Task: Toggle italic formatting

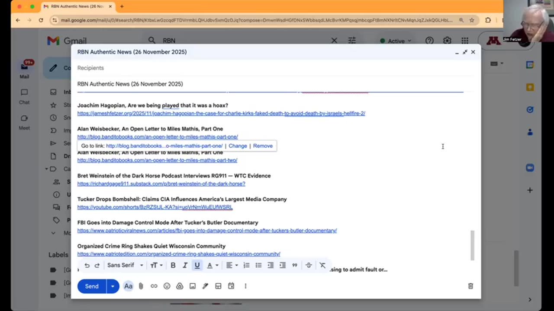Action: (x=185, y=265)
